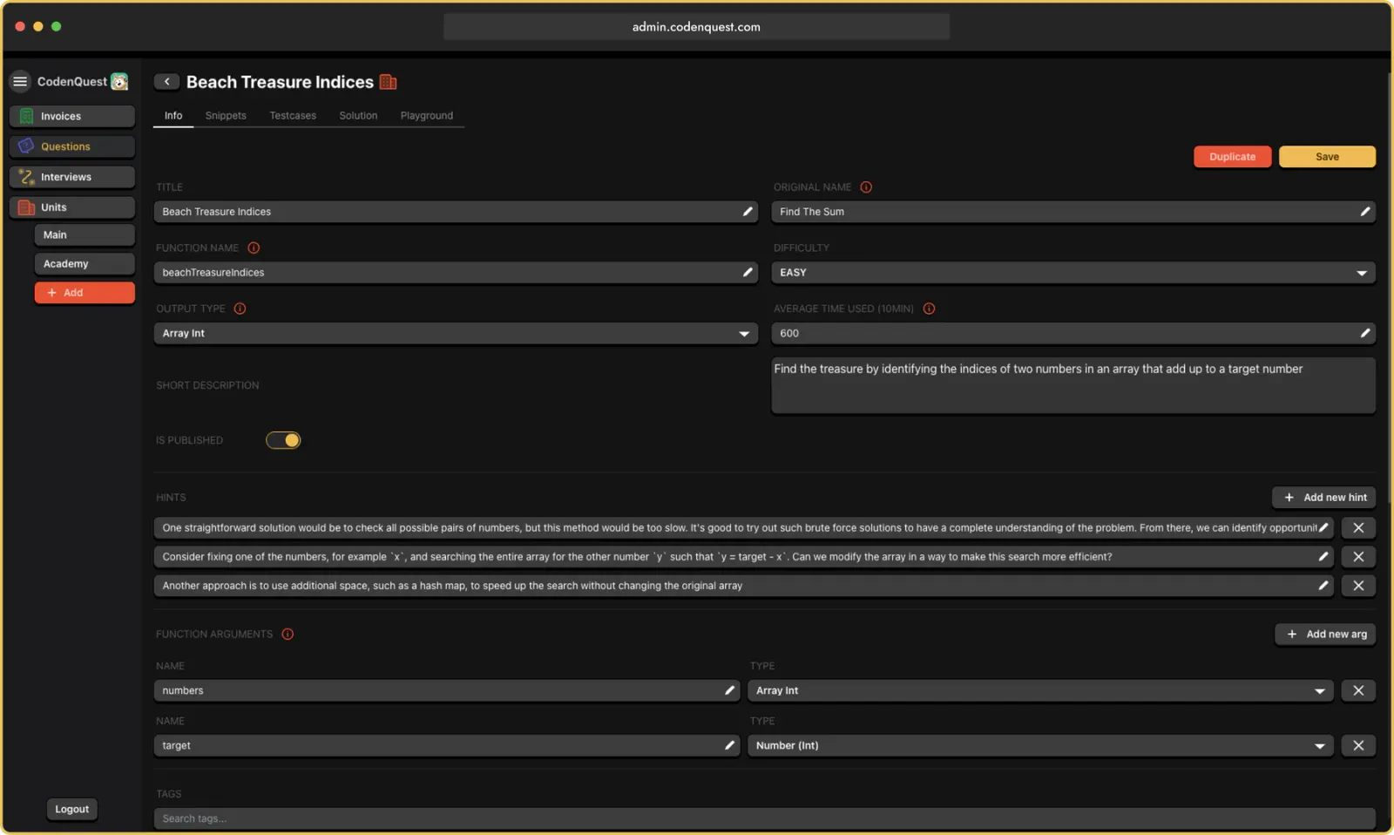The height and width of the screenshot is (835, 1394).
Task: Click the red icon next to Beach Treasure Indices heading
Action: pyautogui.click(x=389, y=82)
